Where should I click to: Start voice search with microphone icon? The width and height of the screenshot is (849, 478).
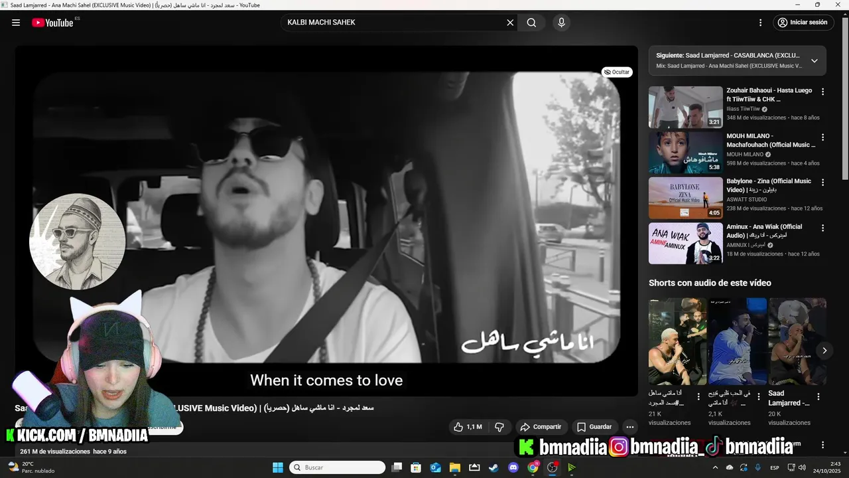562,23
